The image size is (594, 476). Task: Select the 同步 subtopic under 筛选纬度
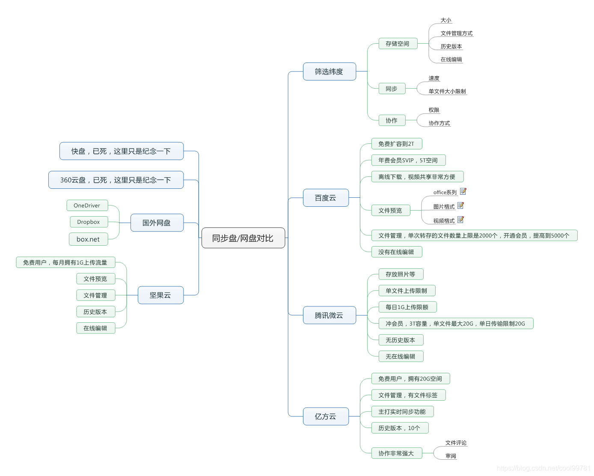[x=392, y=89]
